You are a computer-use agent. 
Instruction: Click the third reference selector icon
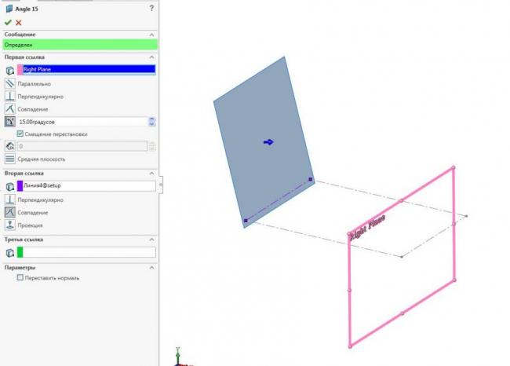click(x=10, y=252)
